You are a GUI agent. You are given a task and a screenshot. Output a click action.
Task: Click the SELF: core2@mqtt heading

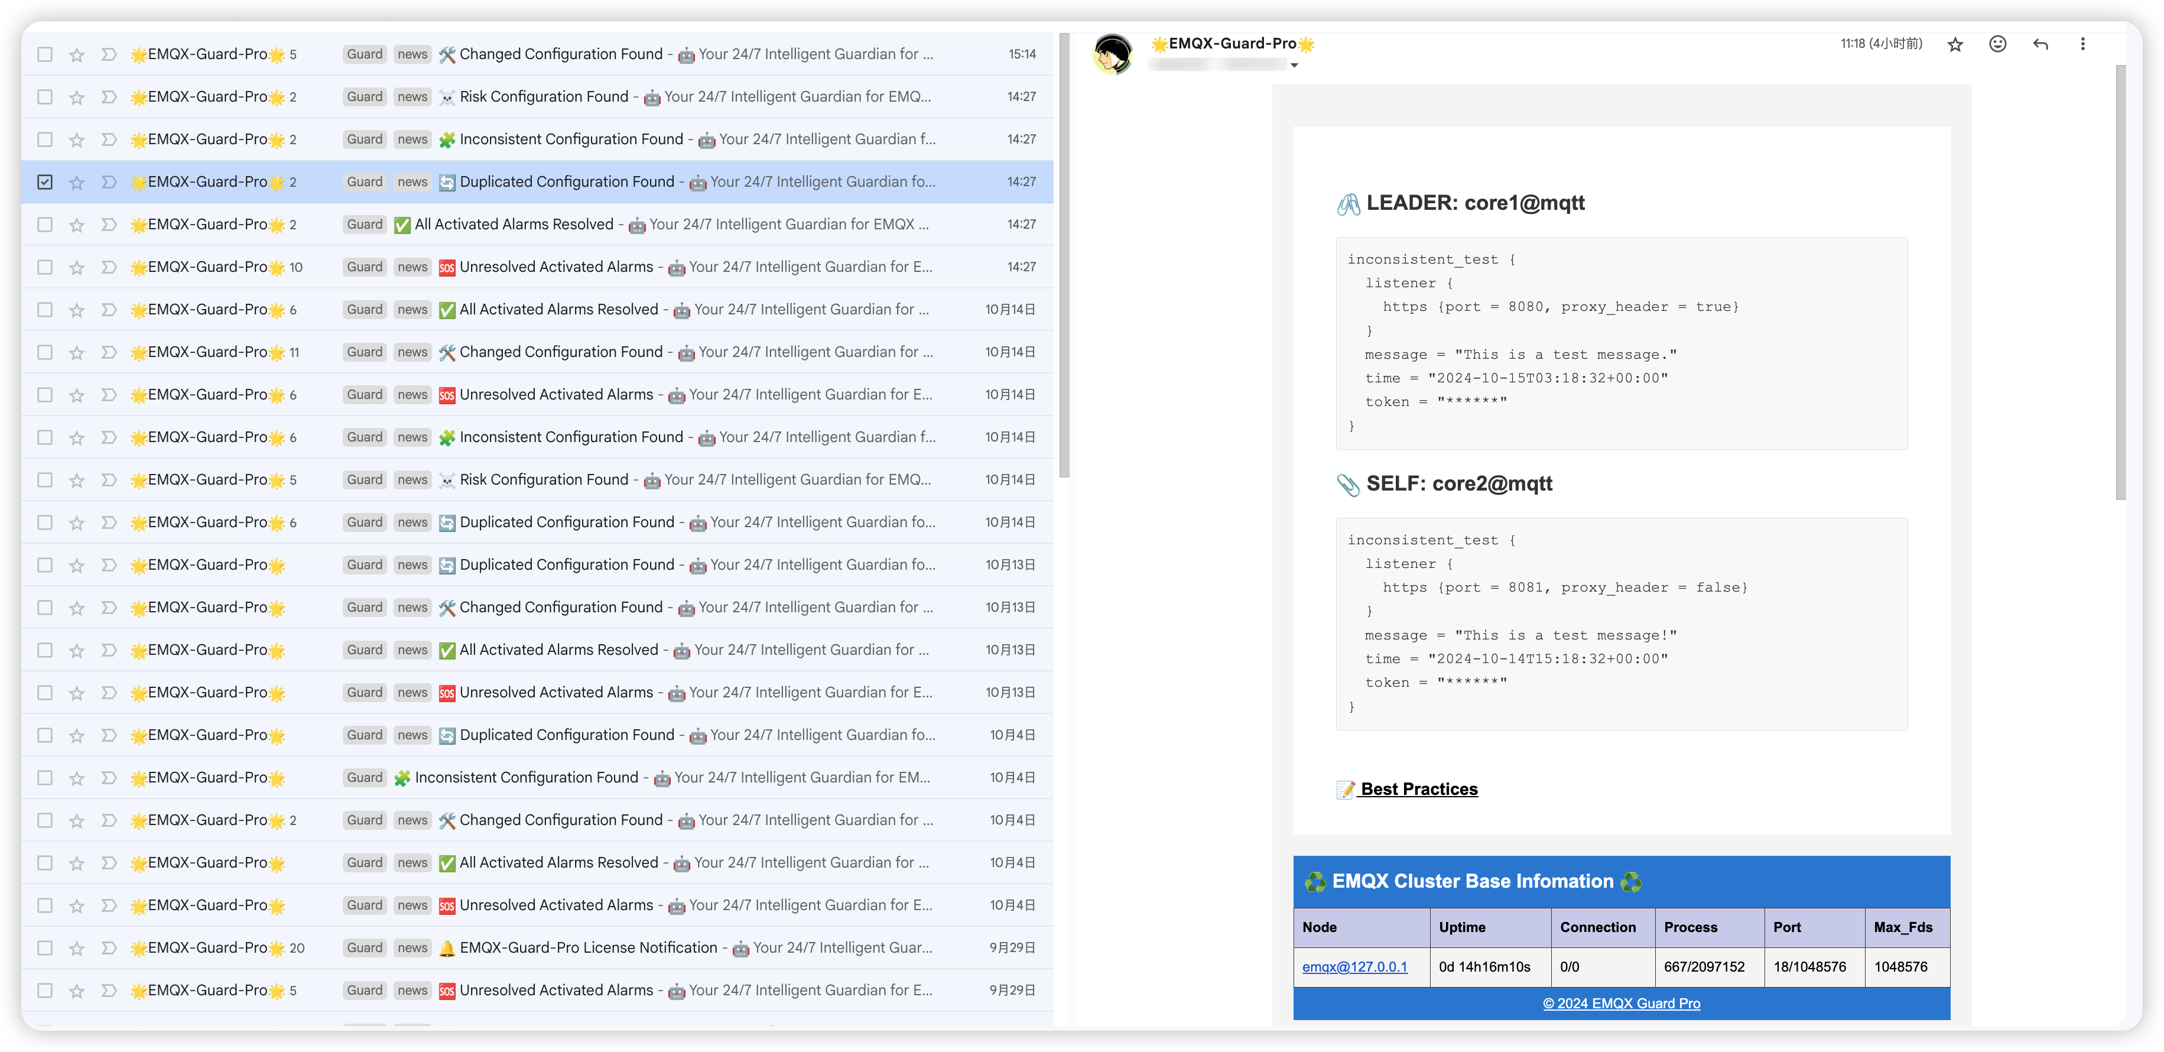coord(1445,484)
